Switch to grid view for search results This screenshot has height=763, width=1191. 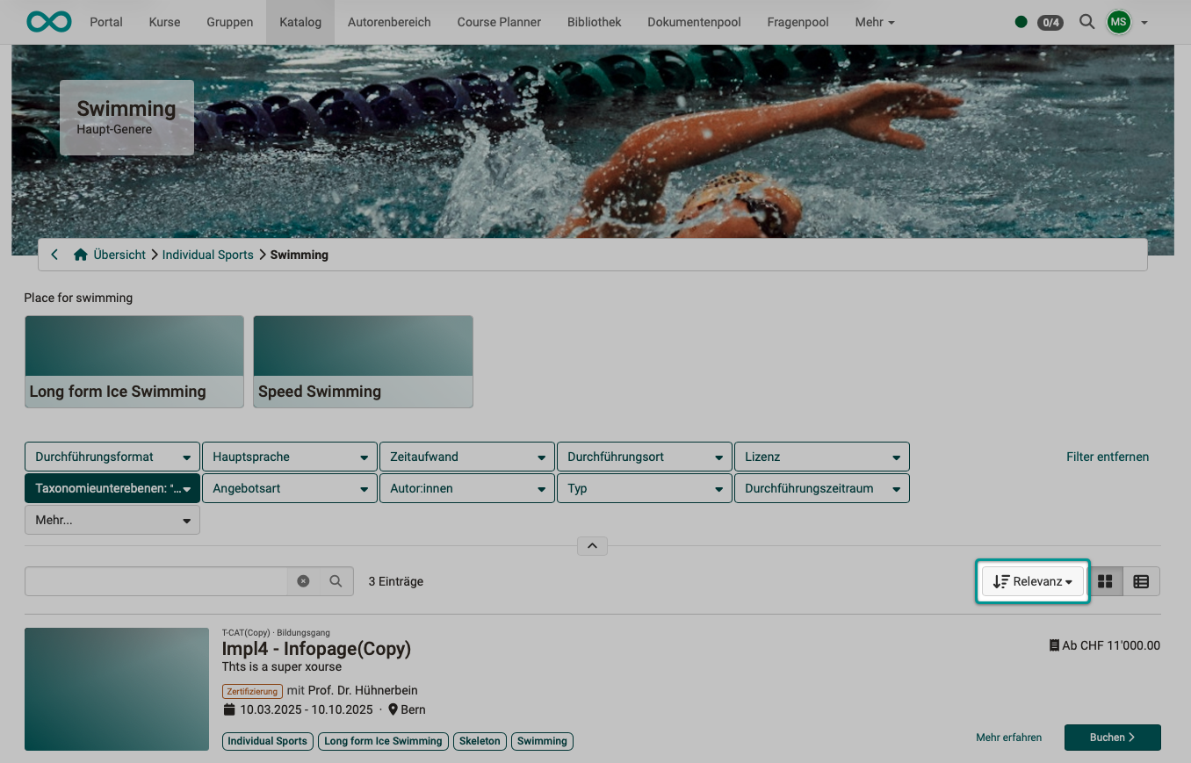[x=1105, y=580]
